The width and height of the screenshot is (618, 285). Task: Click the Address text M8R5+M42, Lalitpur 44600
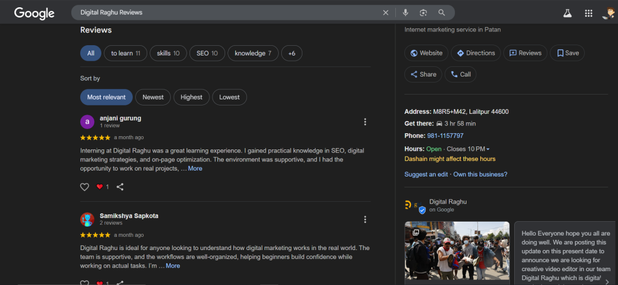coord(471,112)
